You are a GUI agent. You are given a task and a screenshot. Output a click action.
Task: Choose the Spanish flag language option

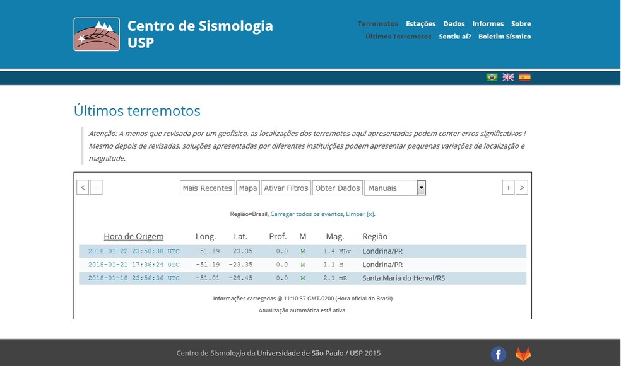tap(524, 77)
